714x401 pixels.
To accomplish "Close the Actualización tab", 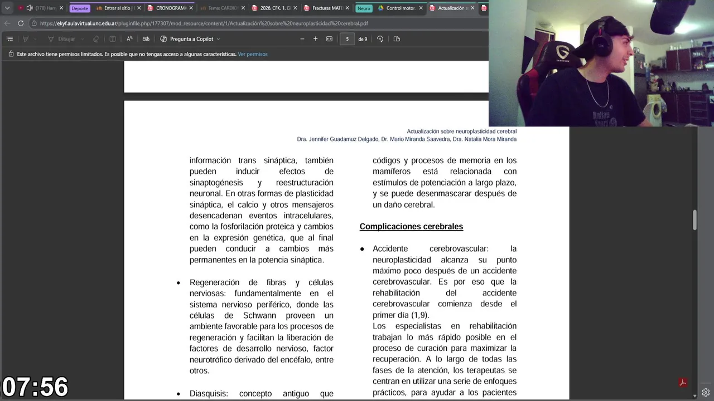I will click(473, 8).
